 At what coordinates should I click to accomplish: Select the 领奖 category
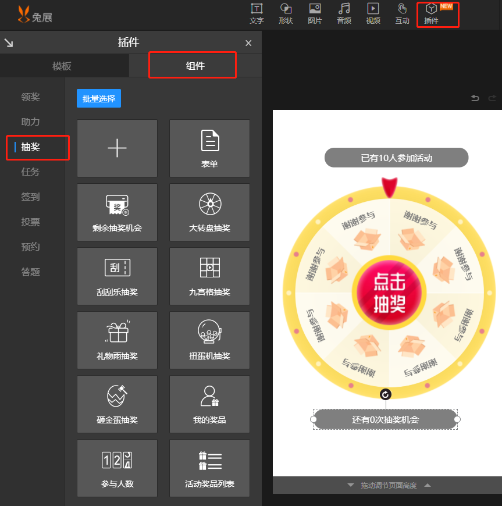click(31, 97)
